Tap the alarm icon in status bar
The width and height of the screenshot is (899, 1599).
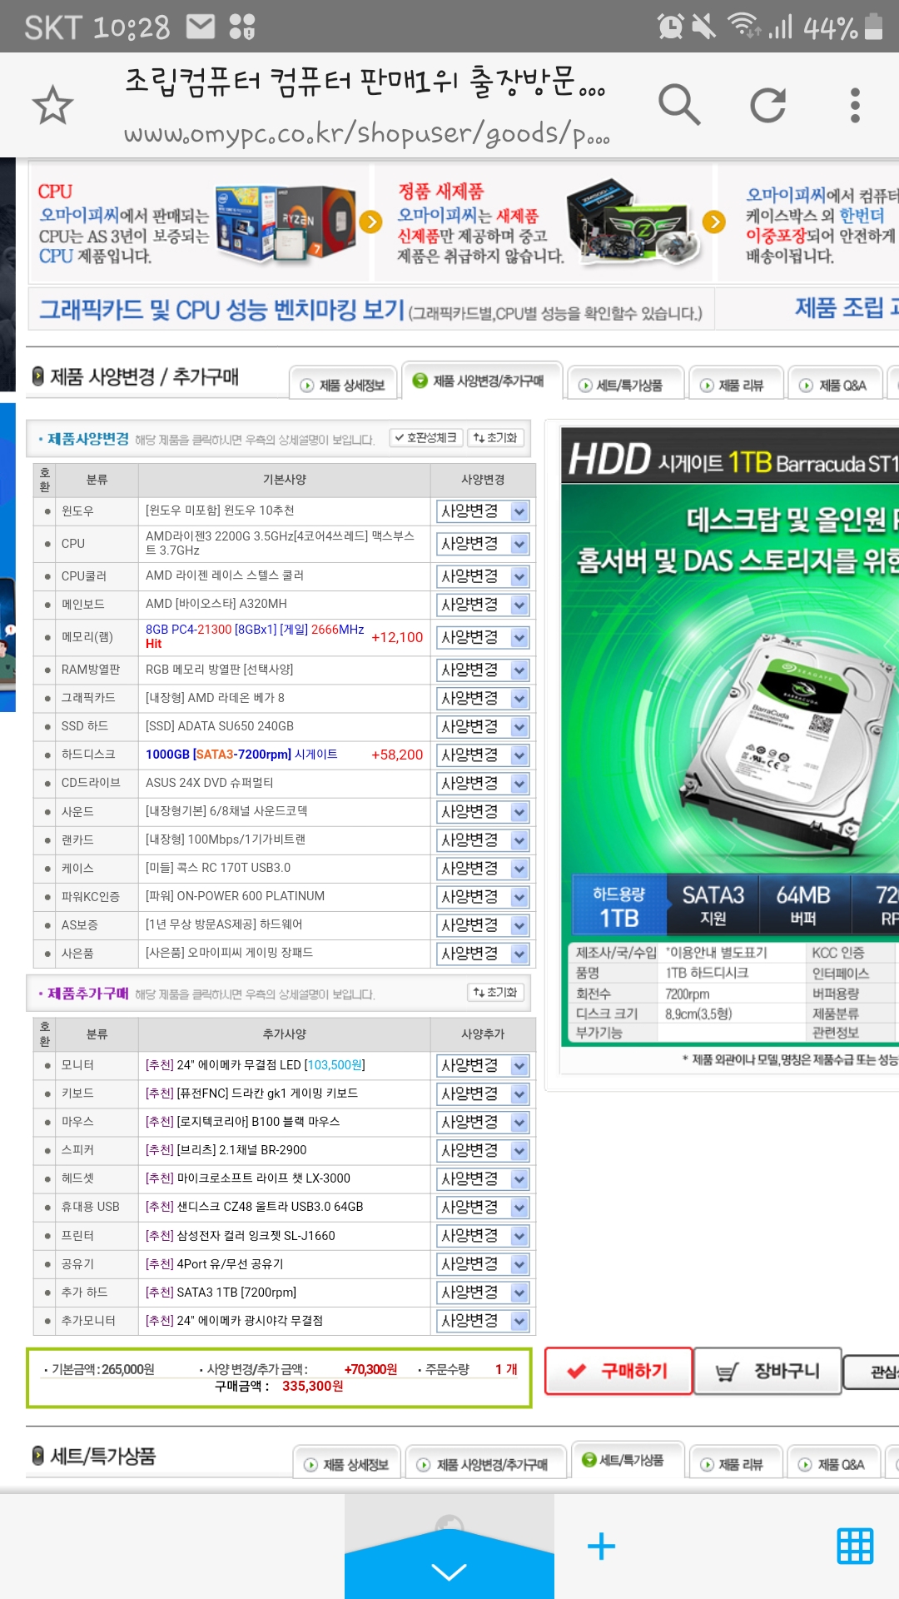click(x=670, y=27)
